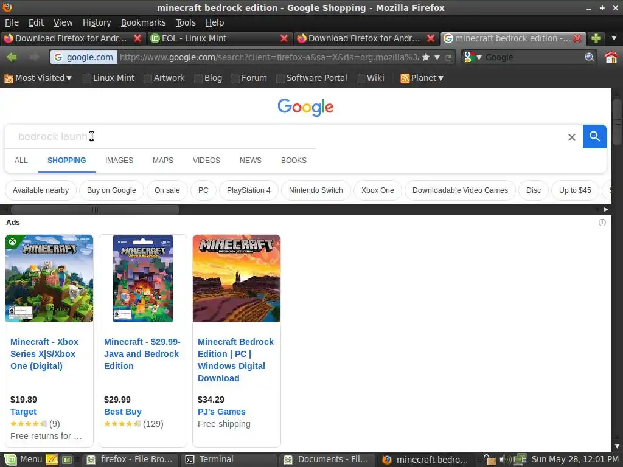Expand the Most Visited bookmarks folder
This screenshot has width=623, height=467.
(38, 78)
